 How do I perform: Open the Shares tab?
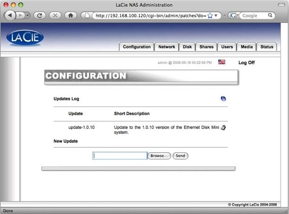point(206,47)
